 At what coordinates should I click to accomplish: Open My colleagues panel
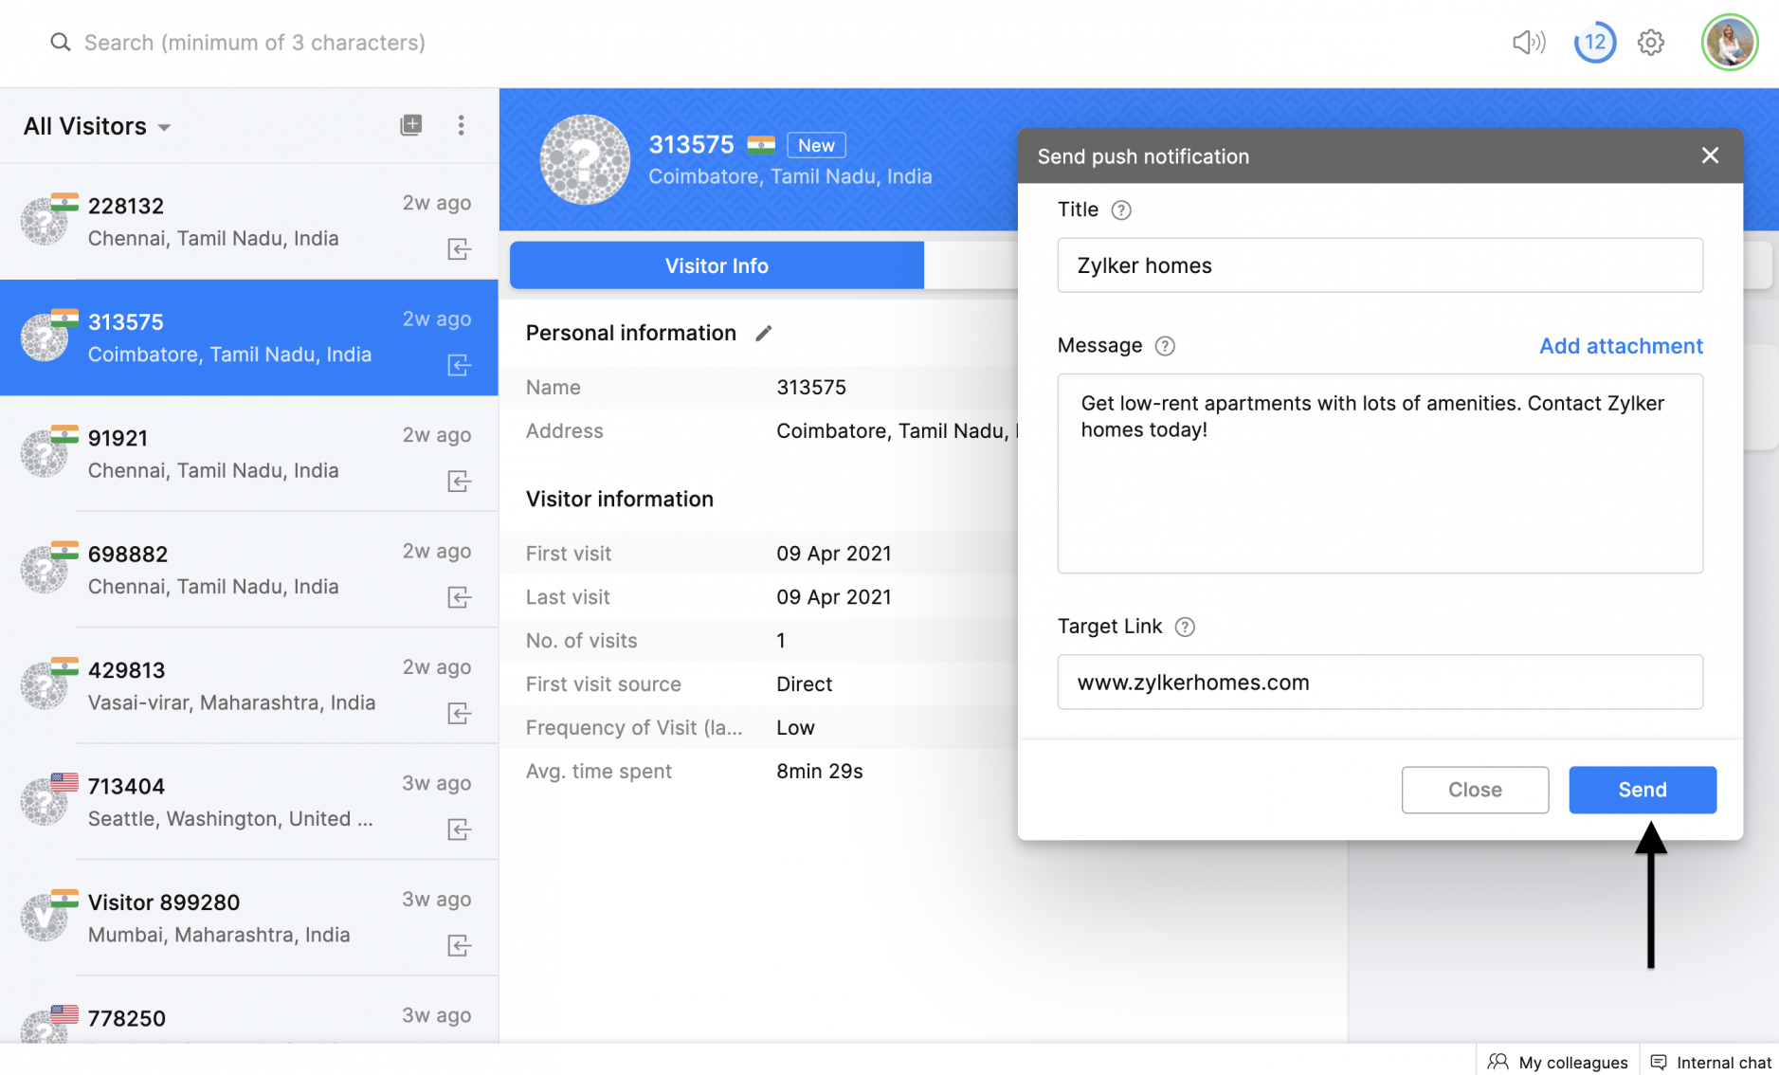(1557, 1062)
